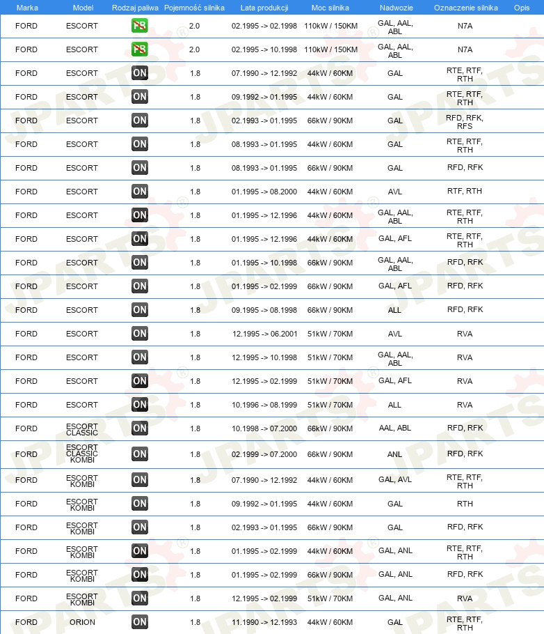This screenshot has height=634, width=544.
Task: Click the ON diesel icon in the 01.1995 -> 12.1996 GAL, AFL row
Action: pos(140,238)
